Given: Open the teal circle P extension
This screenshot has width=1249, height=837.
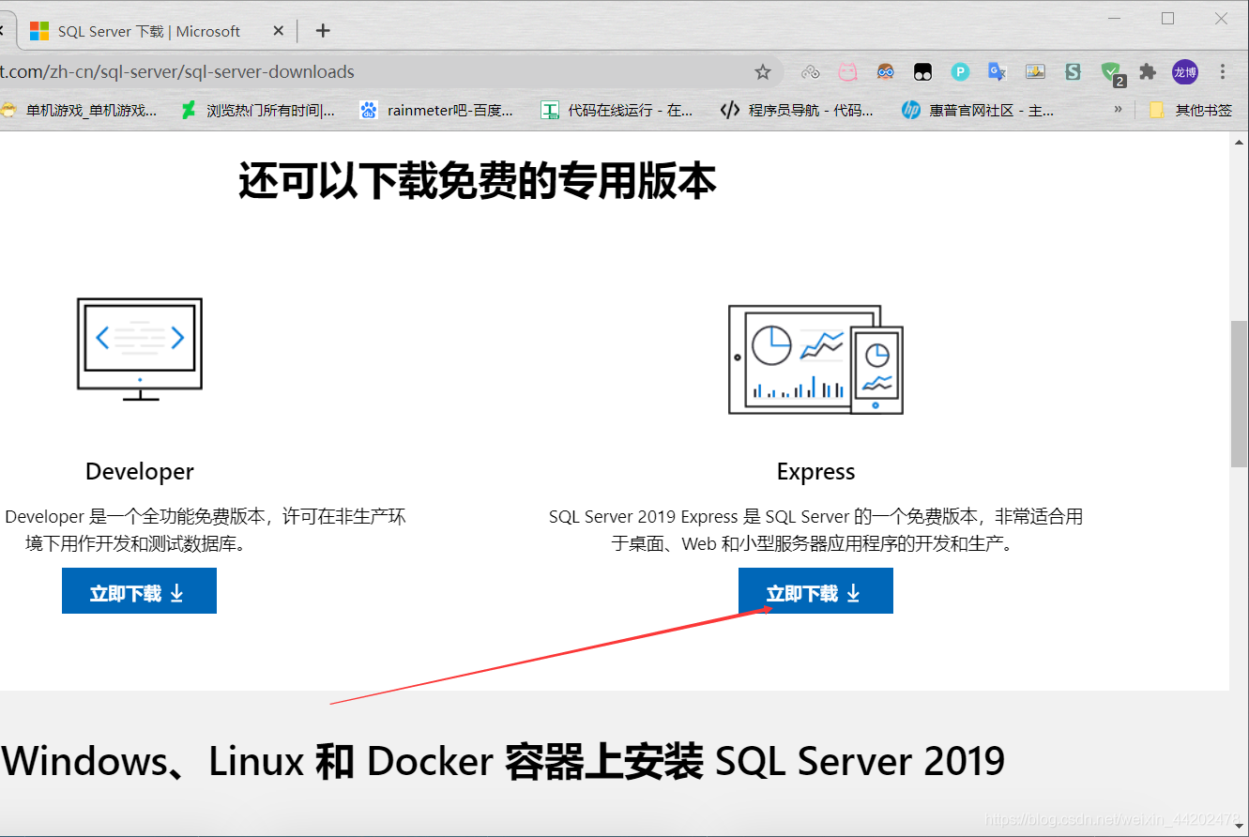Looking at the screenshot, I should coord(960,72).
